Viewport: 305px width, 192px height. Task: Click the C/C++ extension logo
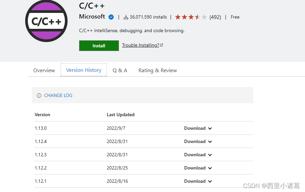point(46,21)
